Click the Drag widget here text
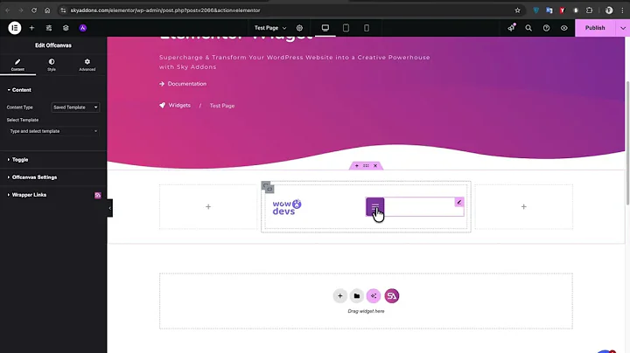The image size is (630, 353). pyautogui.click(x=366, y=311)
